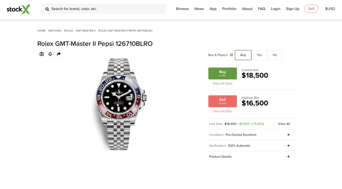
Task: Open View All Bids
Action: point(223,111)
